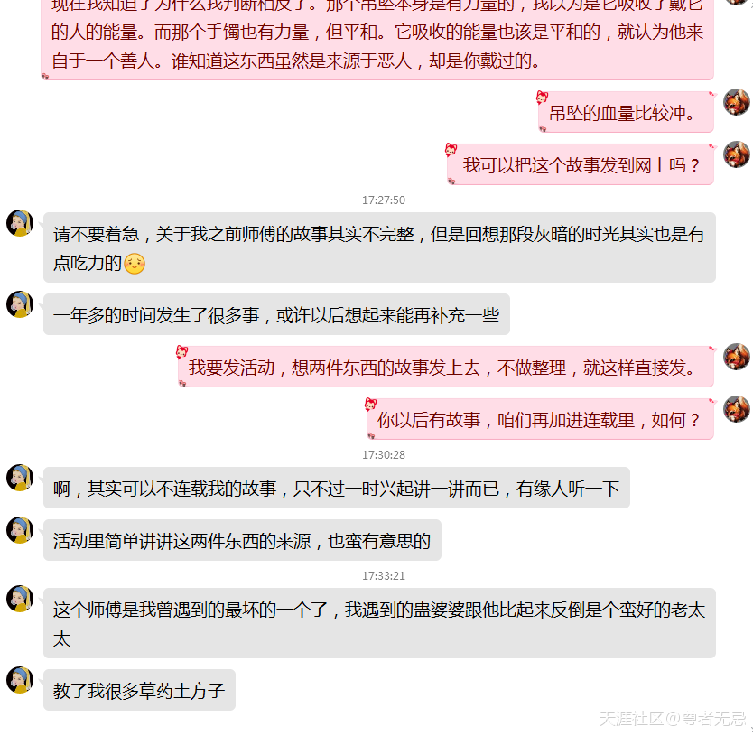Click fox avatar beside '我要发活动' message
Image resolution: width=753 pixels, height=736 pixels.
click(x=737, y=357)
